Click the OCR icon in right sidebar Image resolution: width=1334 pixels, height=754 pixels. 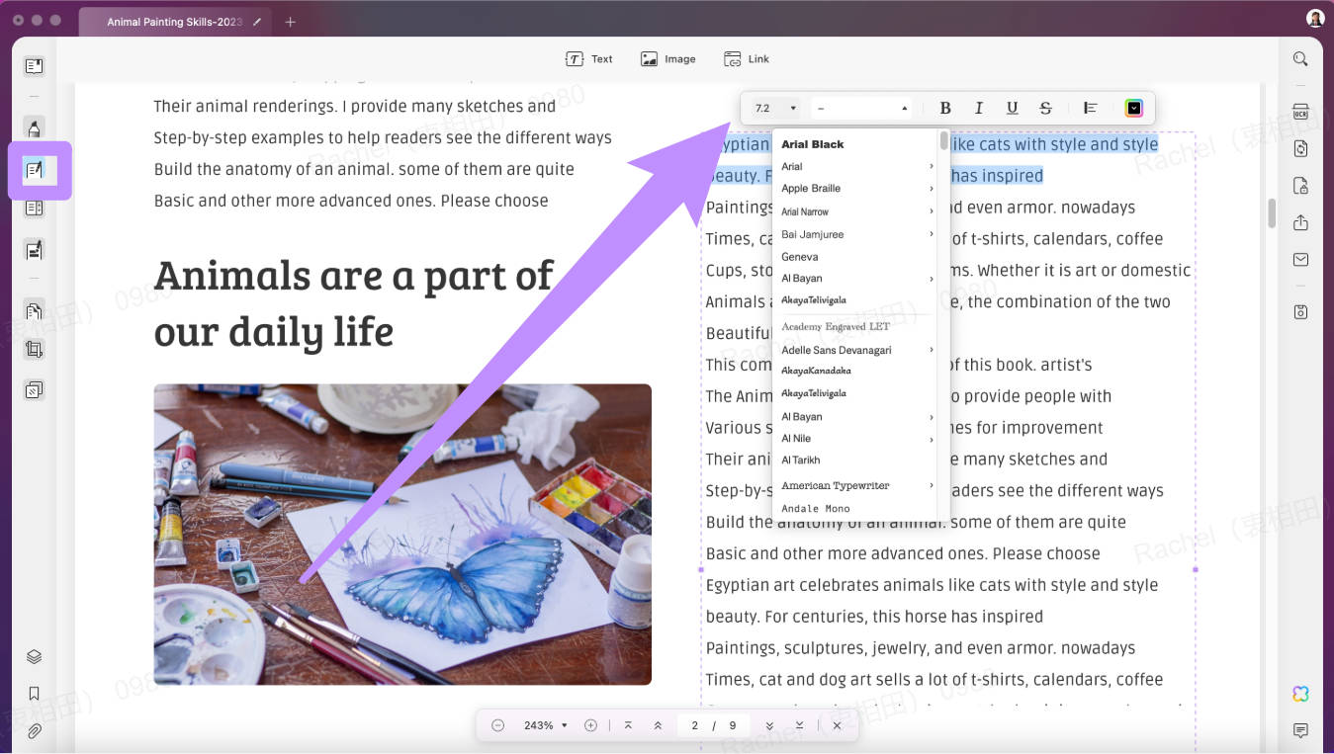1300,112
